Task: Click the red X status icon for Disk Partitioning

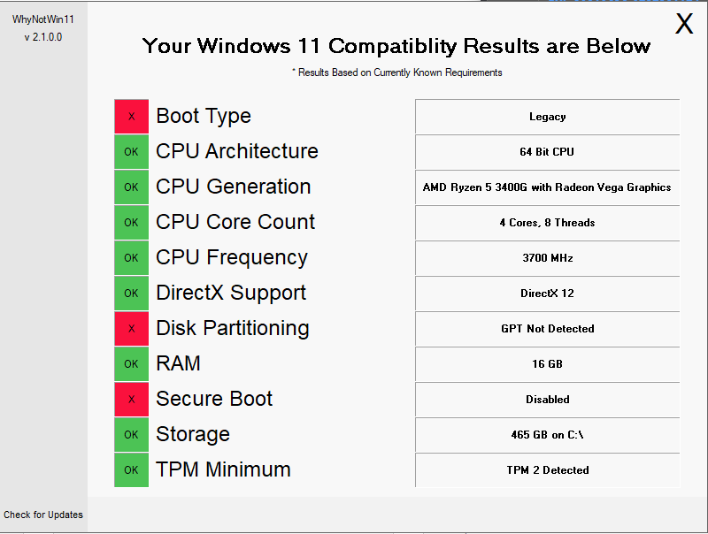Action: click(x=131, y=328)
